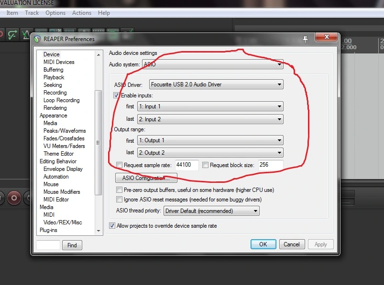The height and width of the screenshot is (285, 384).
Task: Select the top-level Media category above MIDI
Action: [x=46, y=207]
